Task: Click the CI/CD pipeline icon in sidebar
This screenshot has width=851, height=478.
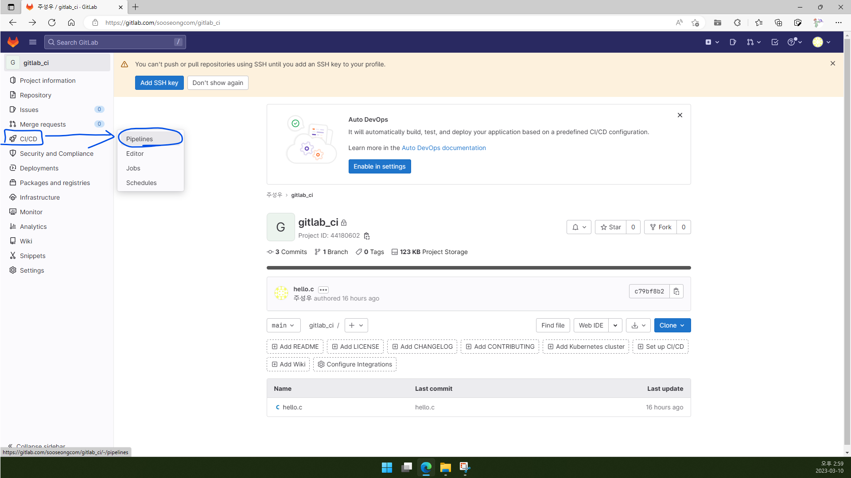Action: (13, 139)
